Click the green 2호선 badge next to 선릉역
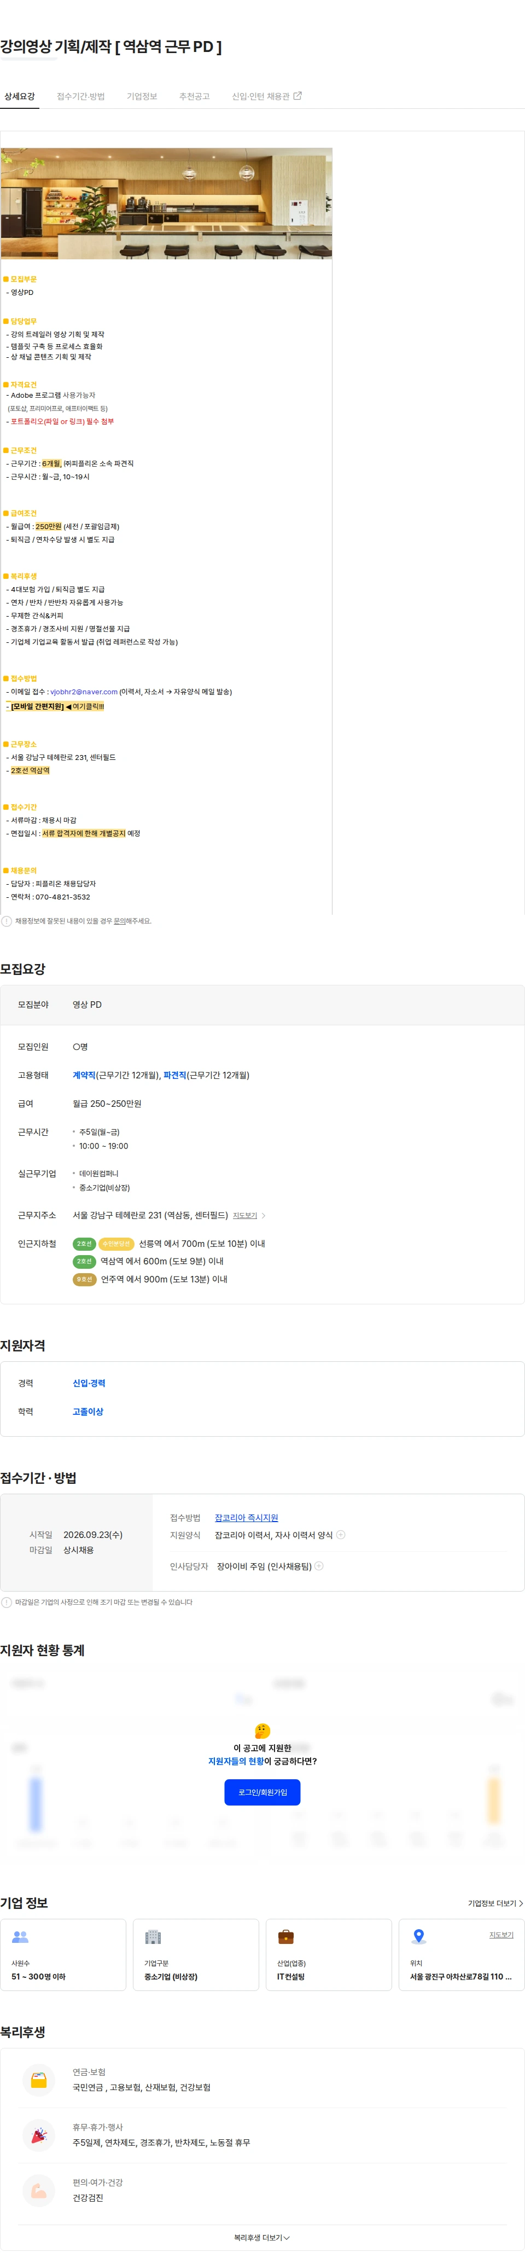Screen dimensions: 525x2258 click(x=84, y=1243)
